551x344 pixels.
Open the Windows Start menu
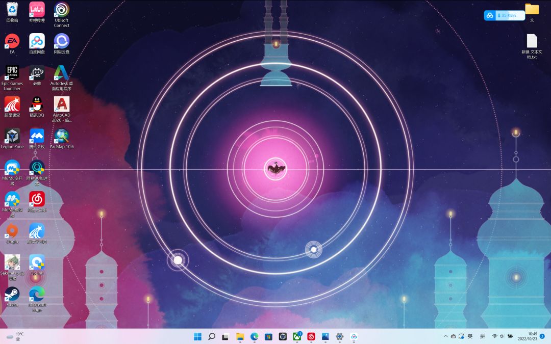coord(197,337)
